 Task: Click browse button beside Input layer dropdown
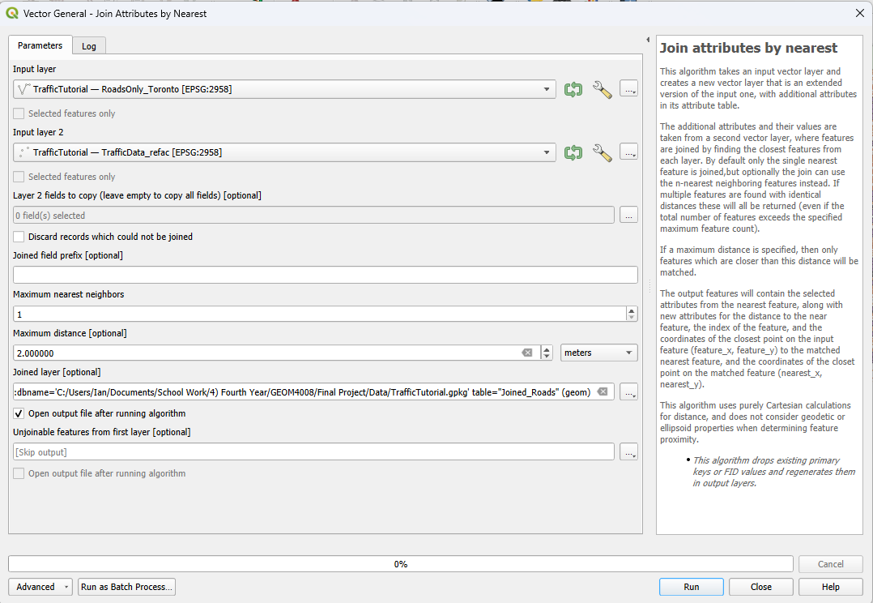628,89
